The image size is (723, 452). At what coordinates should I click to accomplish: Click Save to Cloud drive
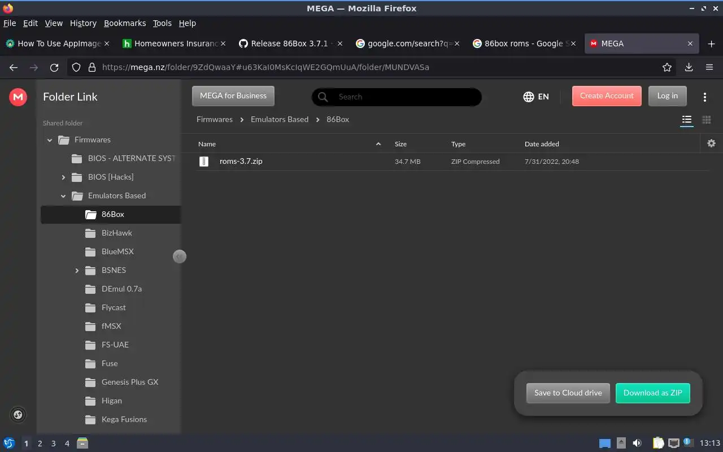click(x=568, y=393)
